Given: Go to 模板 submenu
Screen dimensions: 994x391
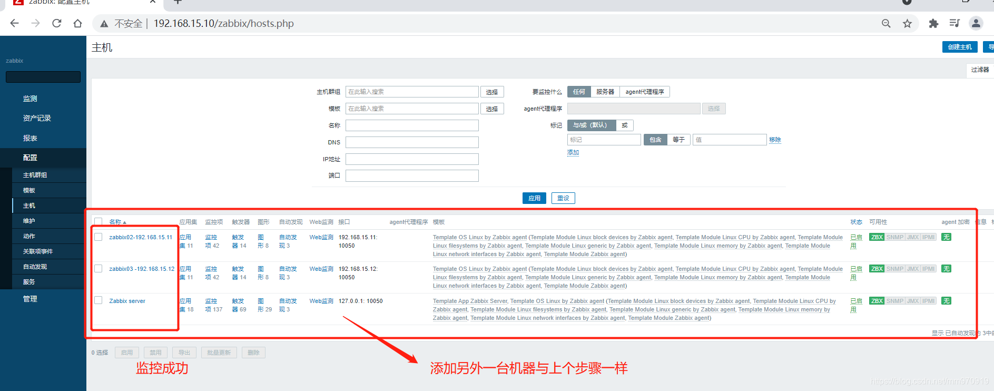Looking at the screenshot, I should tap(29, 190).
